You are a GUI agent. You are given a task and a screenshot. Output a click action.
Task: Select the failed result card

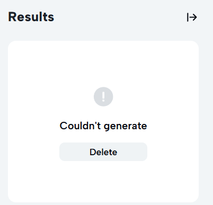tap(103, 121)
